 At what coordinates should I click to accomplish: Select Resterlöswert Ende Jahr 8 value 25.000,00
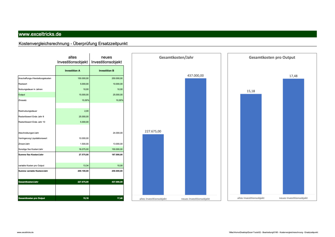coord(73,117)
